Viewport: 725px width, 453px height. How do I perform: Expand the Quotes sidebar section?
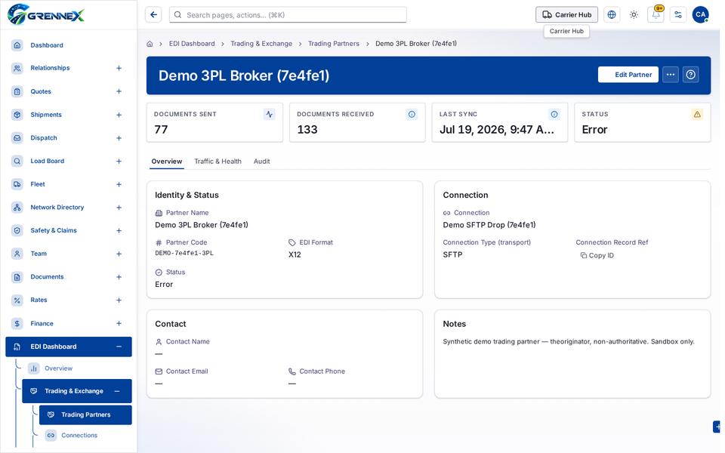(119, 91)
